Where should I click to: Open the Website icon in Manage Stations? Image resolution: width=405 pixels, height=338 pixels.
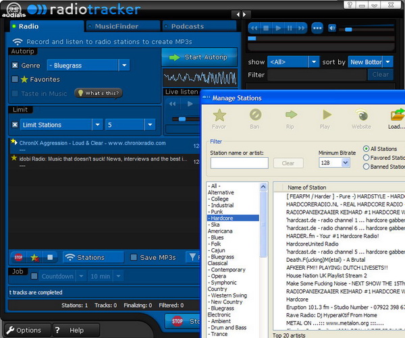click(362, 115)
